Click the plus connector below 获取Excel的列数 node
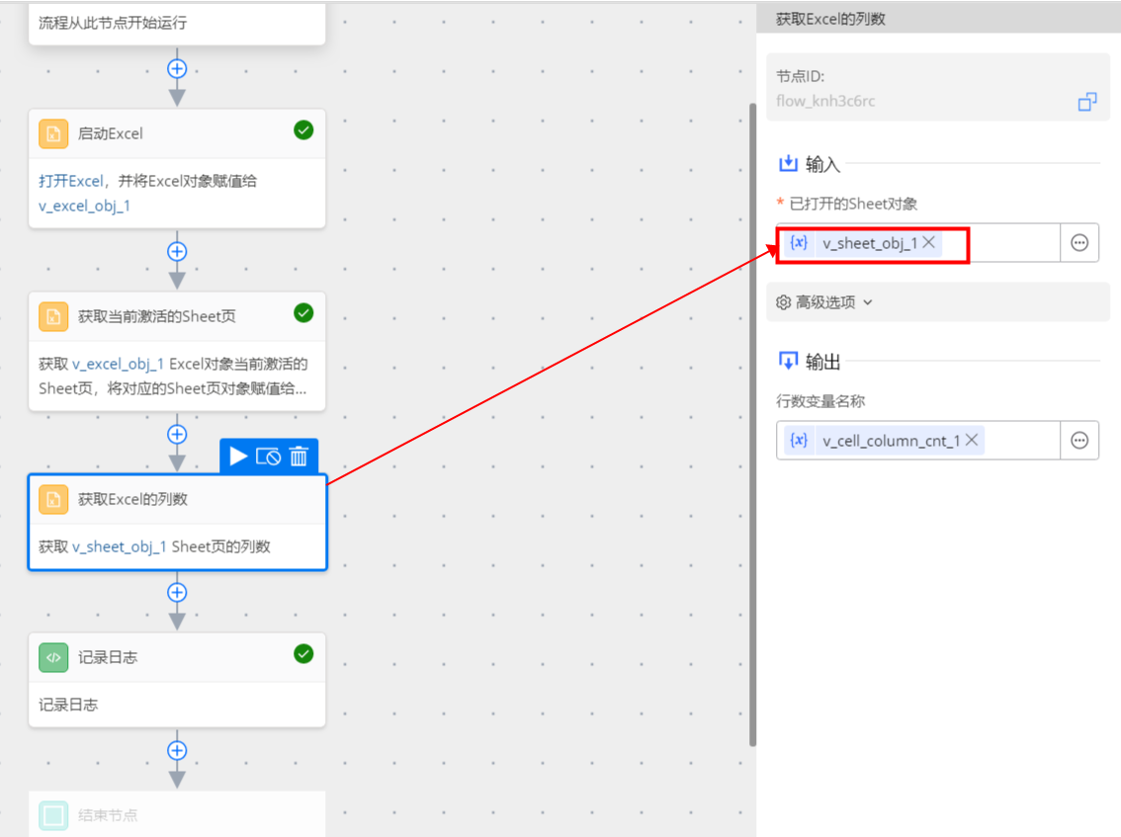 tap(177, 593)
